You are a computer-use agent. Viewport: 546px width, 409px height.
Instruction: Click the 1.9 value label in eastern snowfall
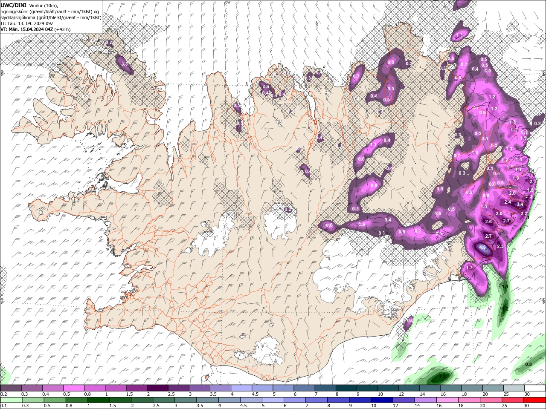(516, 178)
